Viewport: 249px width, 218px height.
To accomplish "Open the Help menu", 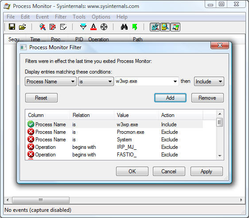I will [x=122, y=17].
